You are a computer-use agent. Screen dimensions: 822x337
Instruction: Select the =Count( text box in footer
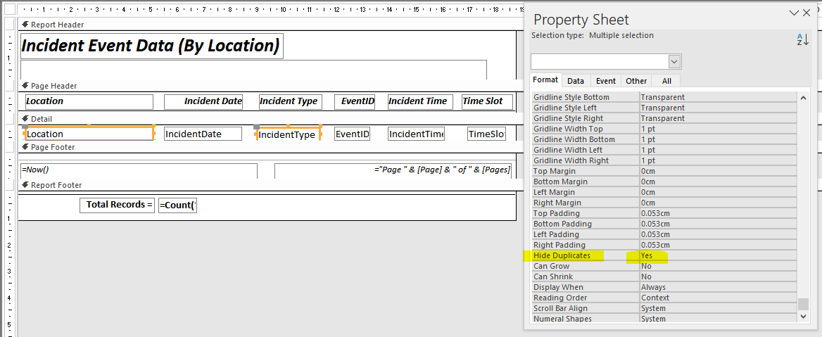pos(178,205)
